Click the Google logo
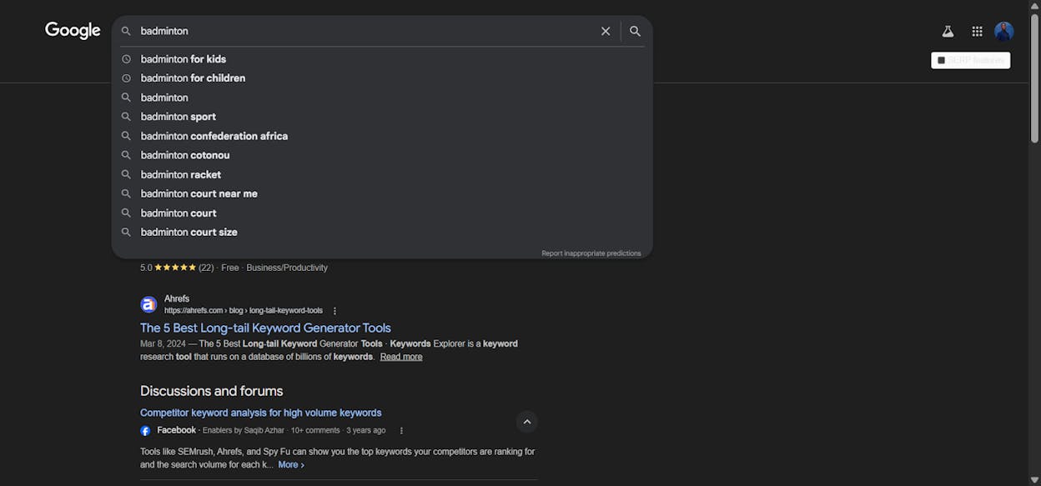 [x=73, y=31]
